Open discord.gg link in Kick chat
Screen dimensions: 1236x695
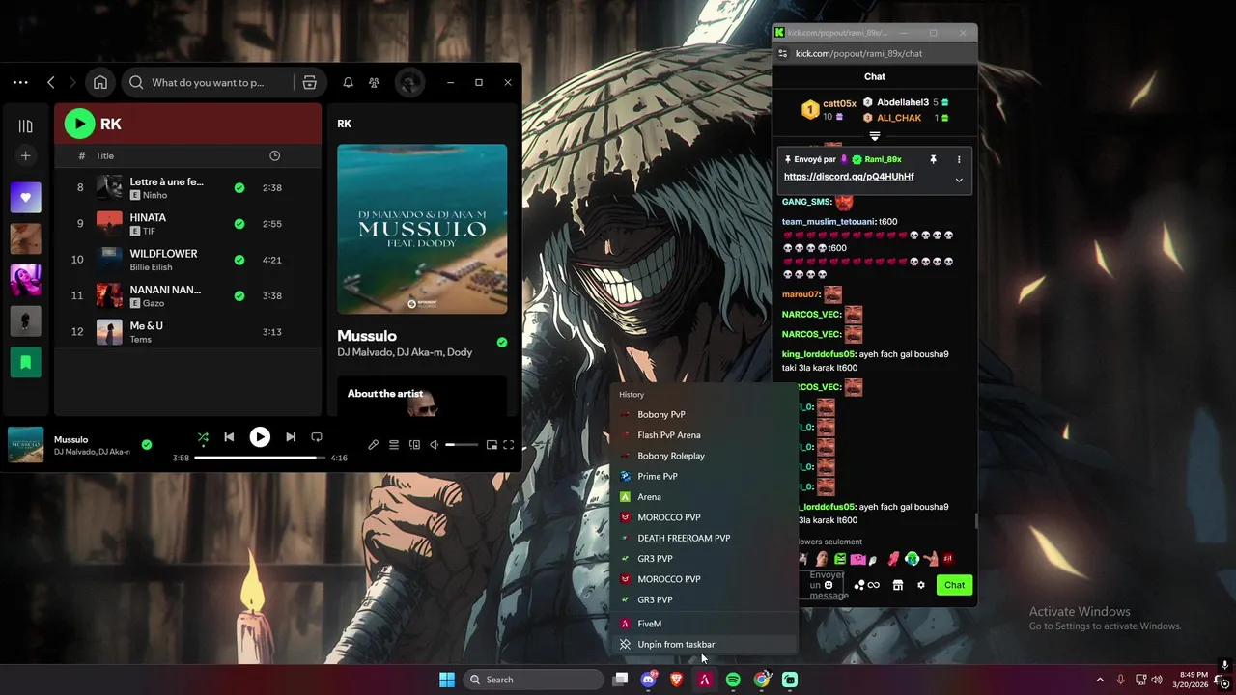[x=849, y=177]
